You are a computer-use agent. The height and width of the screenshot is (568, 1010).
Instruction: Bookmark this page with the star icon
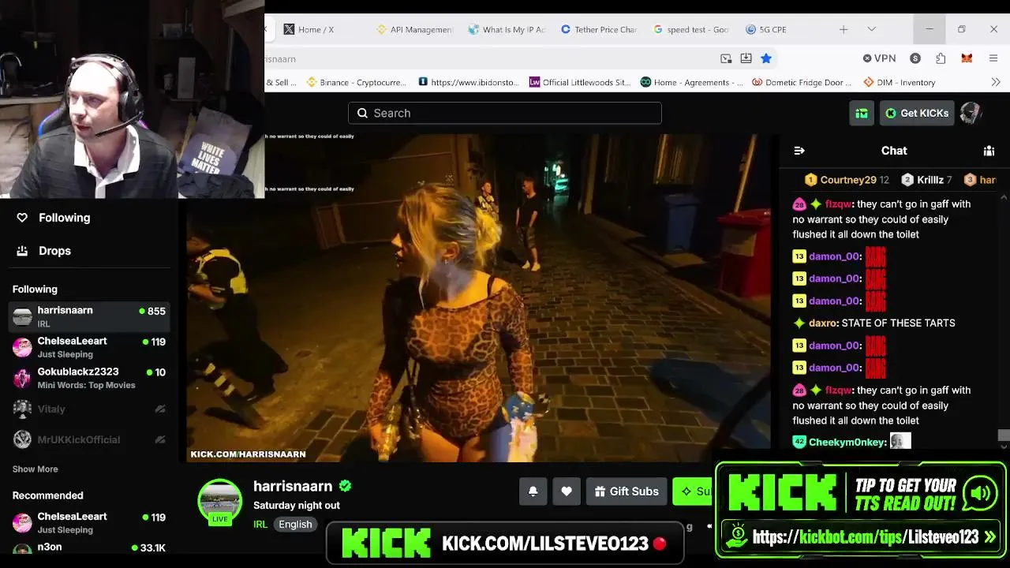[766, 58]
